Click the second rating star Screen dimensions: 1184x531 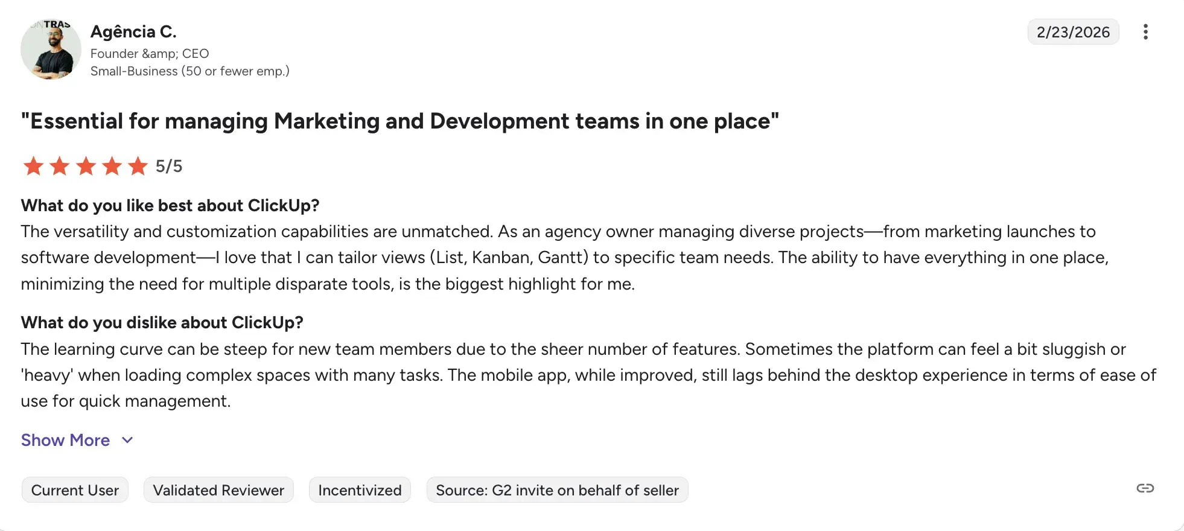pos(60,166)
